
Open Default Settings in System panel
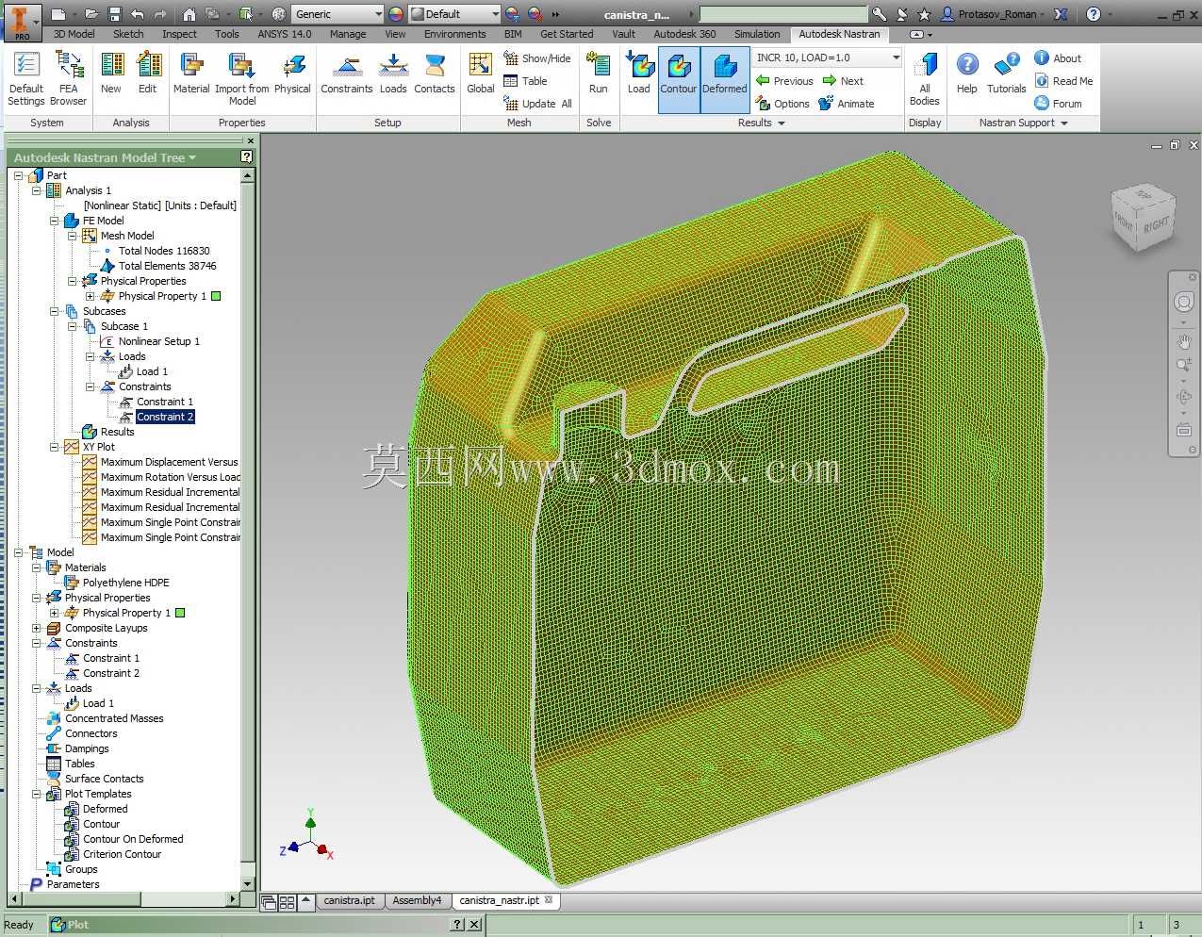(x=26, y=78)
